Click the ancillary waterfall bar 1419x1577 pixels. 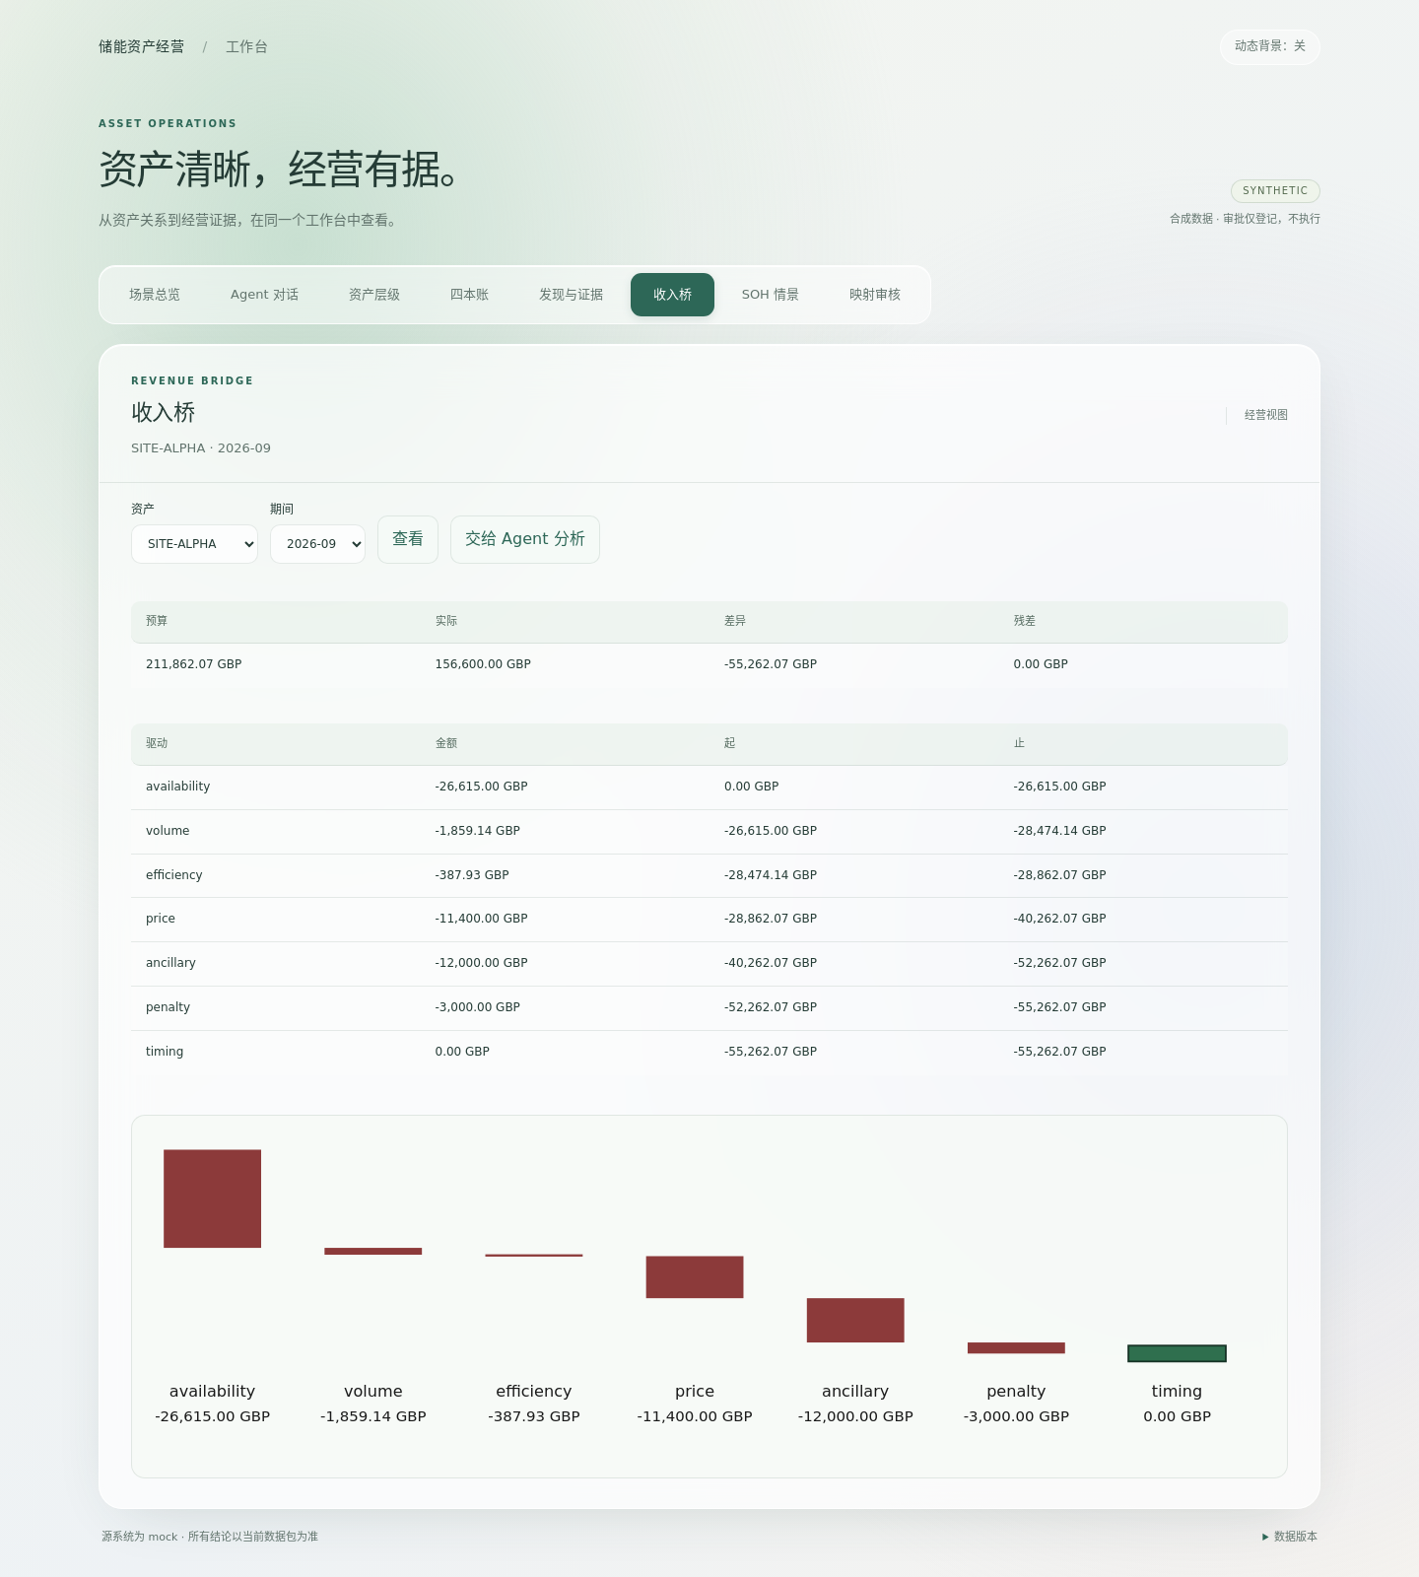click(855, 1320)
